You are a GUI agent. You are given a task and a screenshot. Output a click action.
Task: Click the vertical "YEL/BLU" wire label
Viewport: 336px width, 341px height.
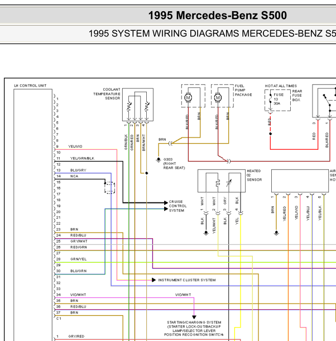pyautogui.click(x=308, y=214)
